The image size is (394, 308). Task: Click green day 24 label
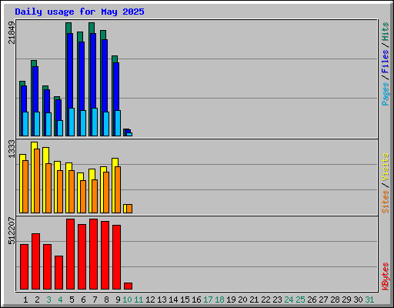tap(289, 300)
